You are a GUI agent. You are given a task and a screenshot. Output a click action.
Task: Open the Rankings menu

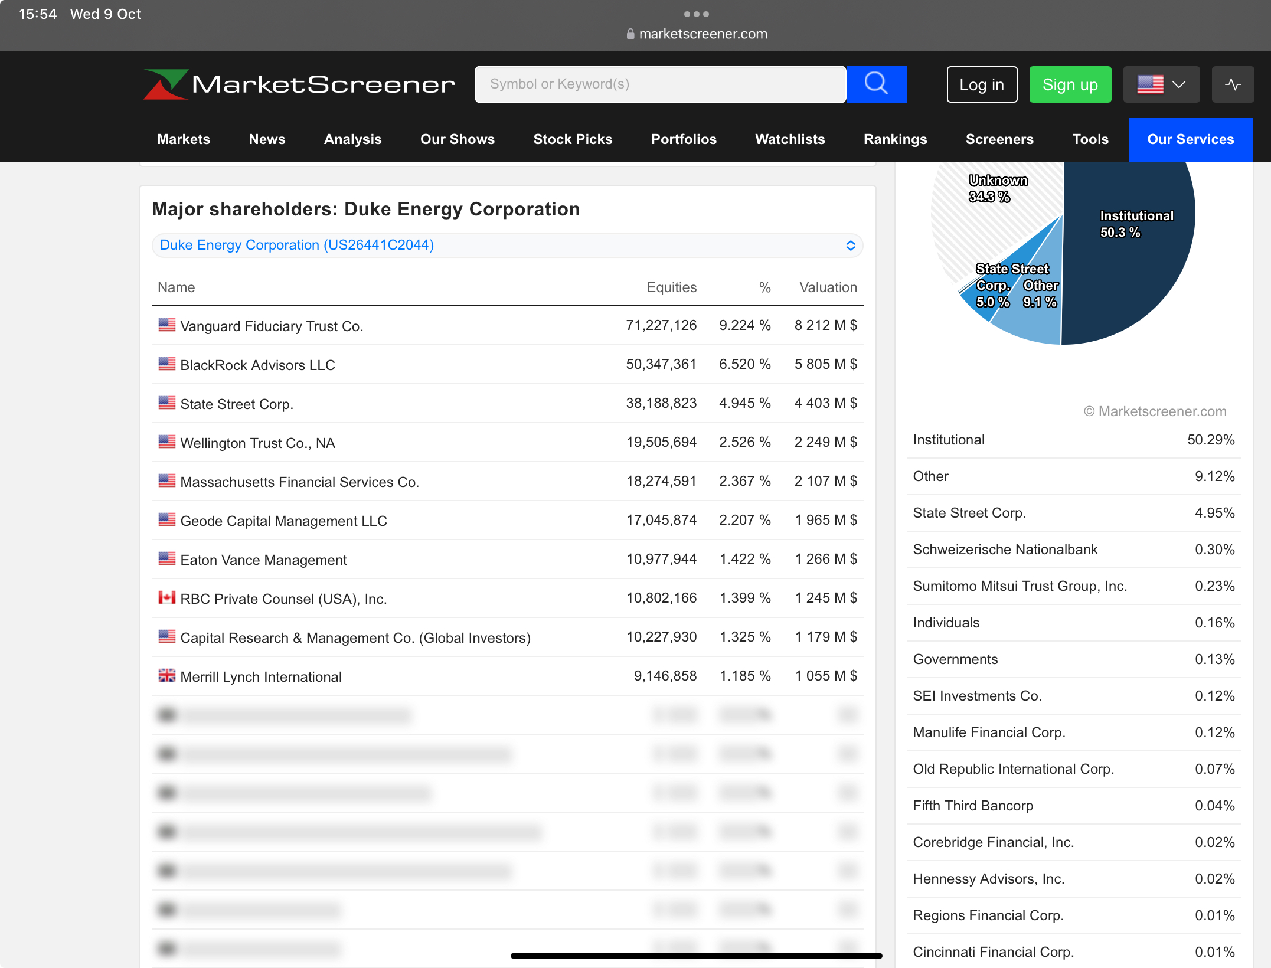[x=895, y=139]
